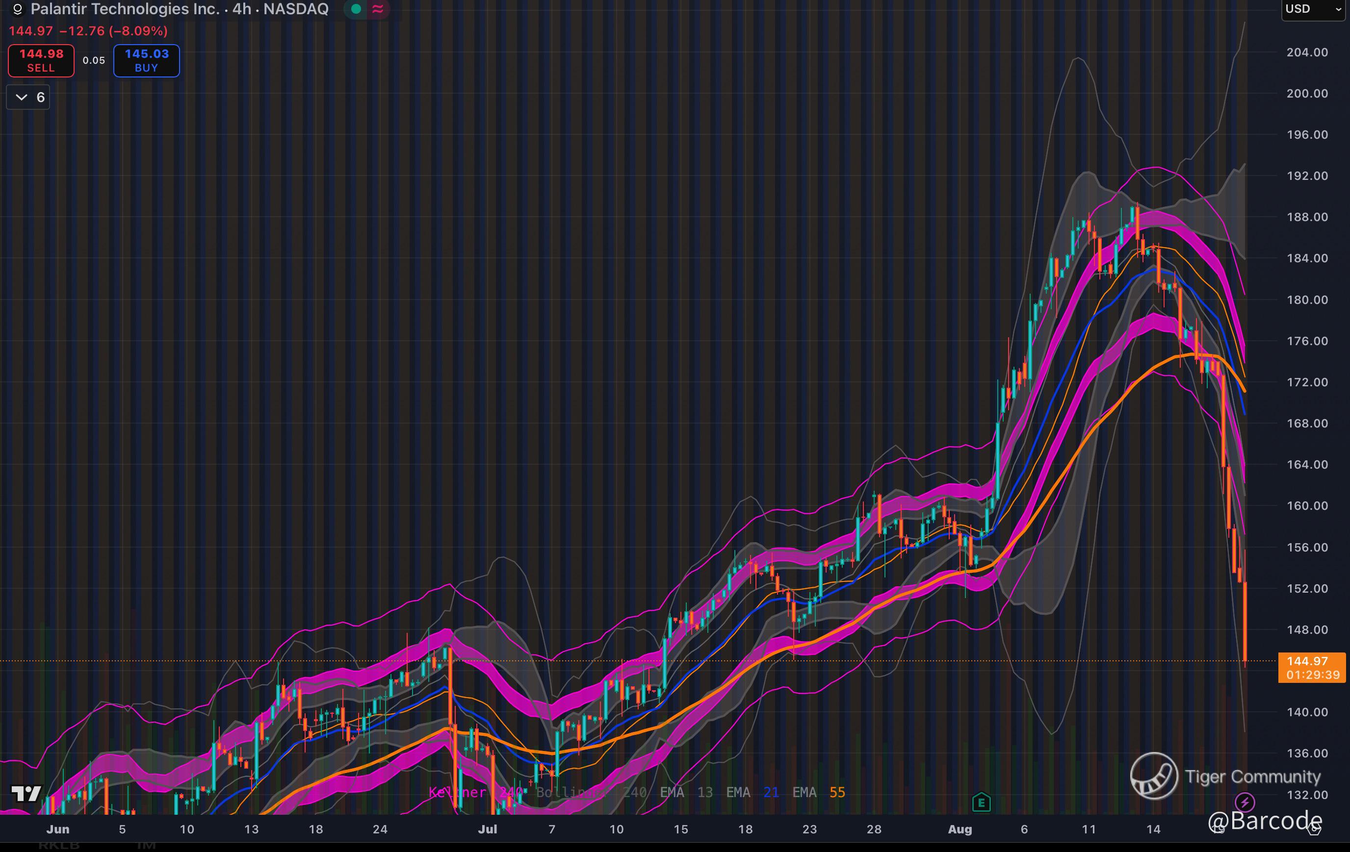Expand the collapsed 6 indicators legend
Screen dimensions: 1350x852
[28, 98]
